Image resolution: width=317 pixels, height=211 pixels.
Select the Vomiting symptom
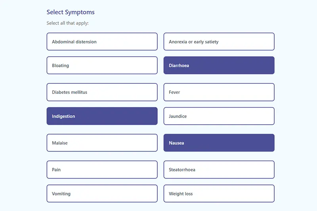[102, 194]
